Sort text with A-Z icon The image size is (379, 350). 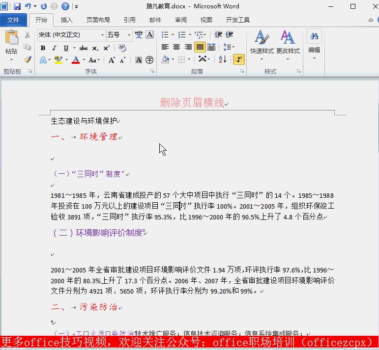click(222, 59)
